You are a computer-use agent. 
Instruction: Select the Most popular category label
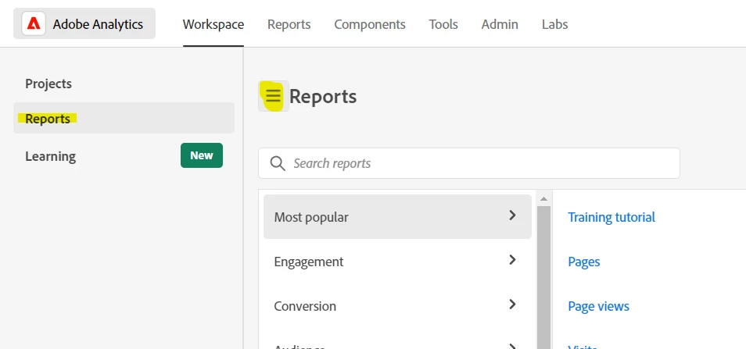[x=311, y=217]
